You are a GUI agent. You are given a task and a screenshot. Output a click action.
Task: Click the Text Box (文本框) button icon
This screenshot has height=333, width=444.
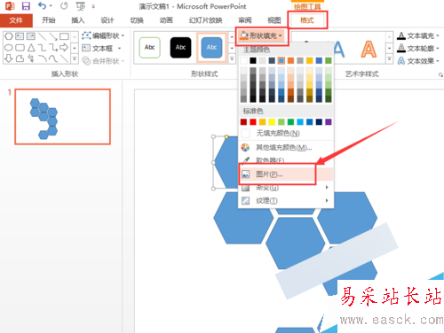pyautogui.click(x=86, y=48)
